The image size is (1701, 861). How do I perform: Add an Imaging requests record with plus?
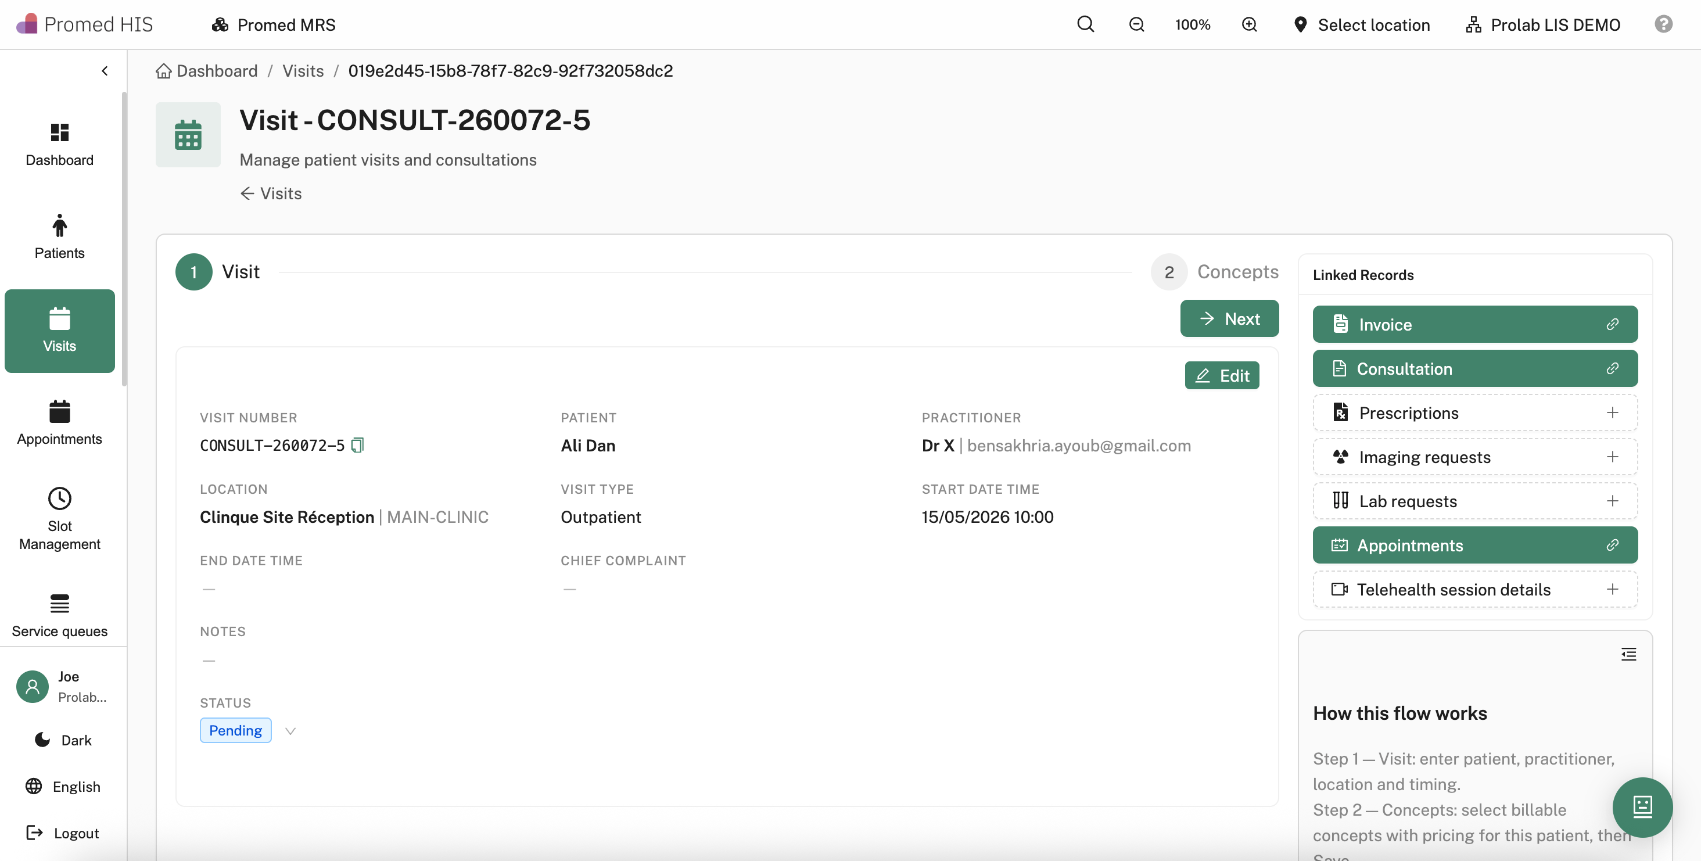coord(1612,457)
